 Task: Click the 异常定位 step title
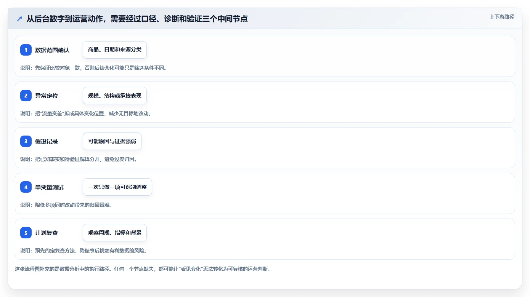[47, 96]
